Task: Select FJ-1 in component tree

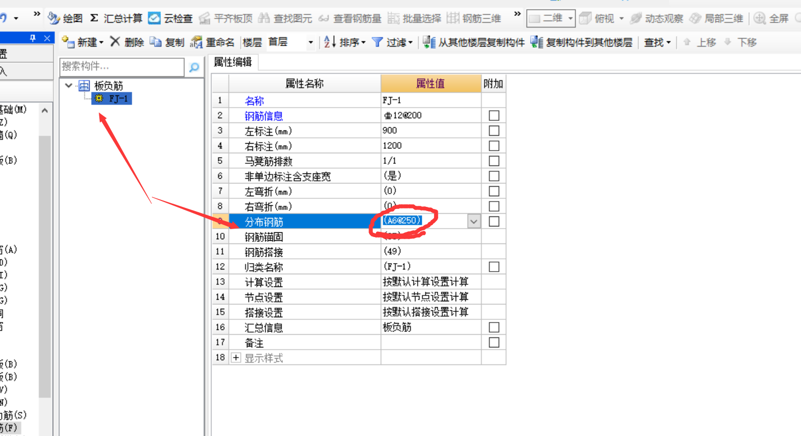Action: (112, 98)
